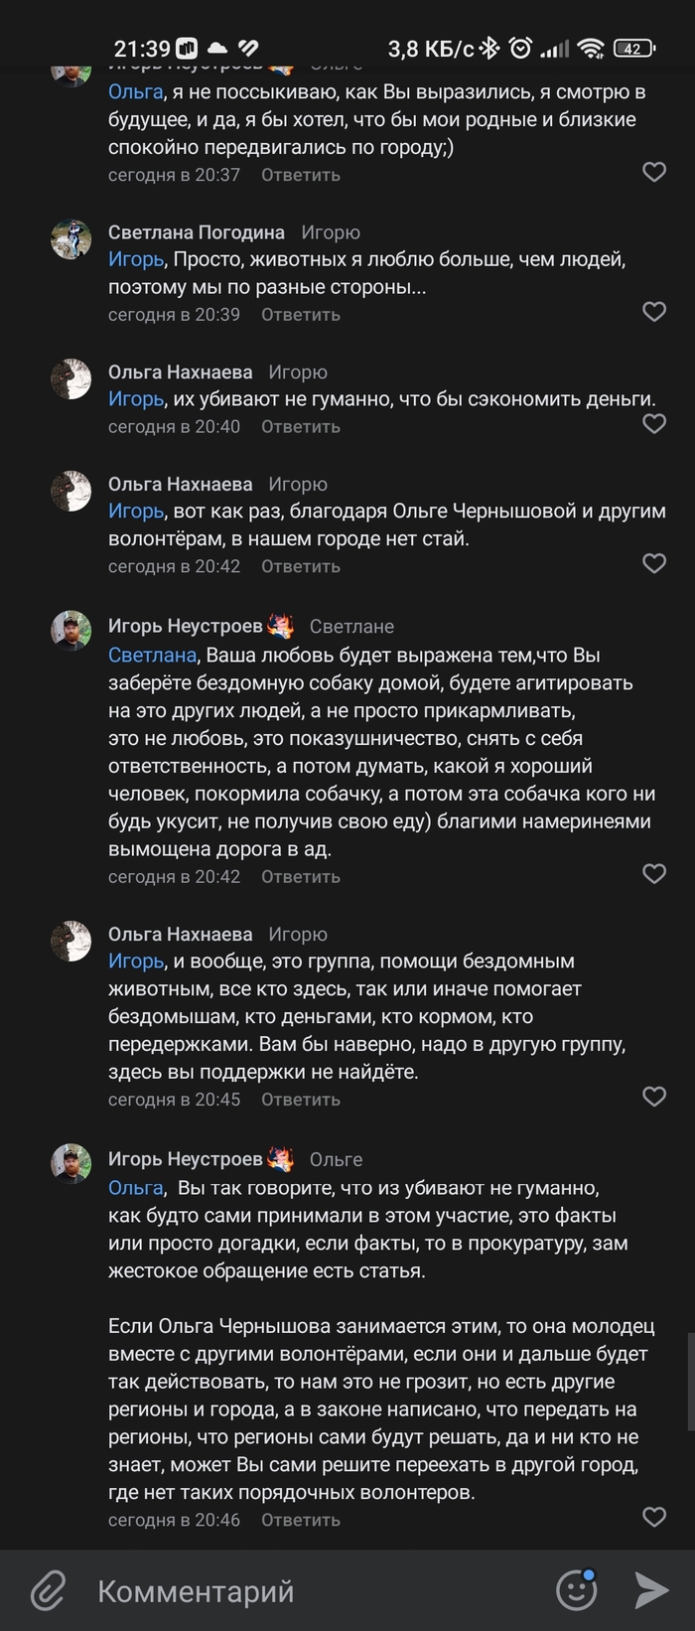The width and height of the screenshot is (695, 1631).
Task: Open the Игорь mention in Svetlana's comment
Action: (136, 260)
